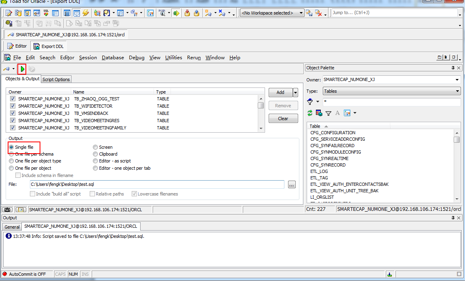Click the Clear button

(x=283, y=119)
